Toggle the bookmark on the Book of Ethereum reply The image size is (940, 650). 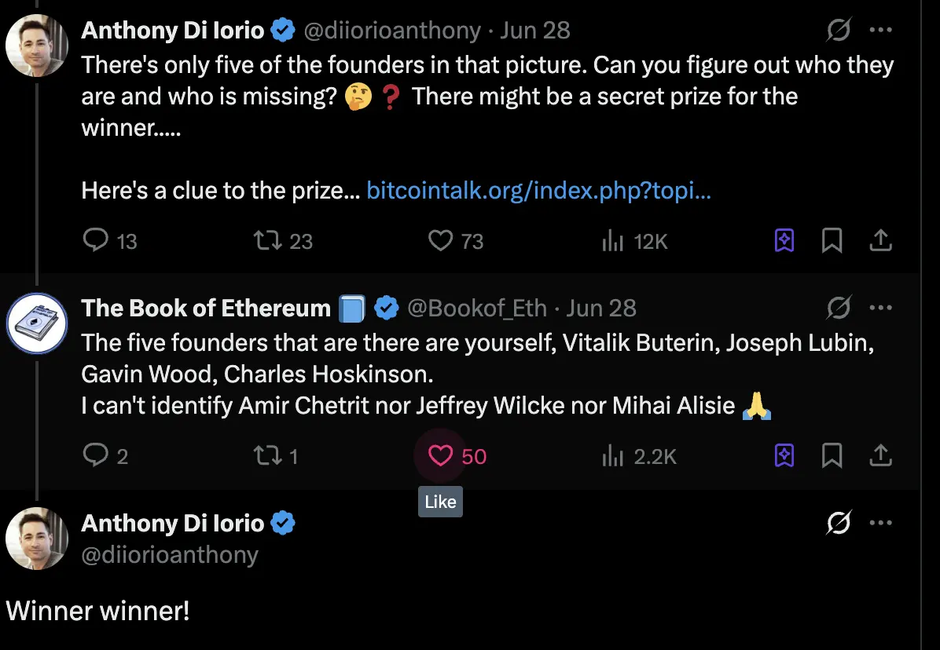coord(832,455)
